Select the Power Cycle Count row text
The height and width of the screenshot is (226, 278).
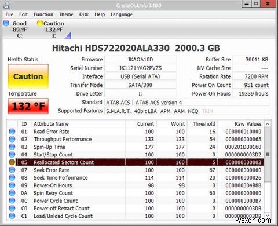click(x=56, y=201)
